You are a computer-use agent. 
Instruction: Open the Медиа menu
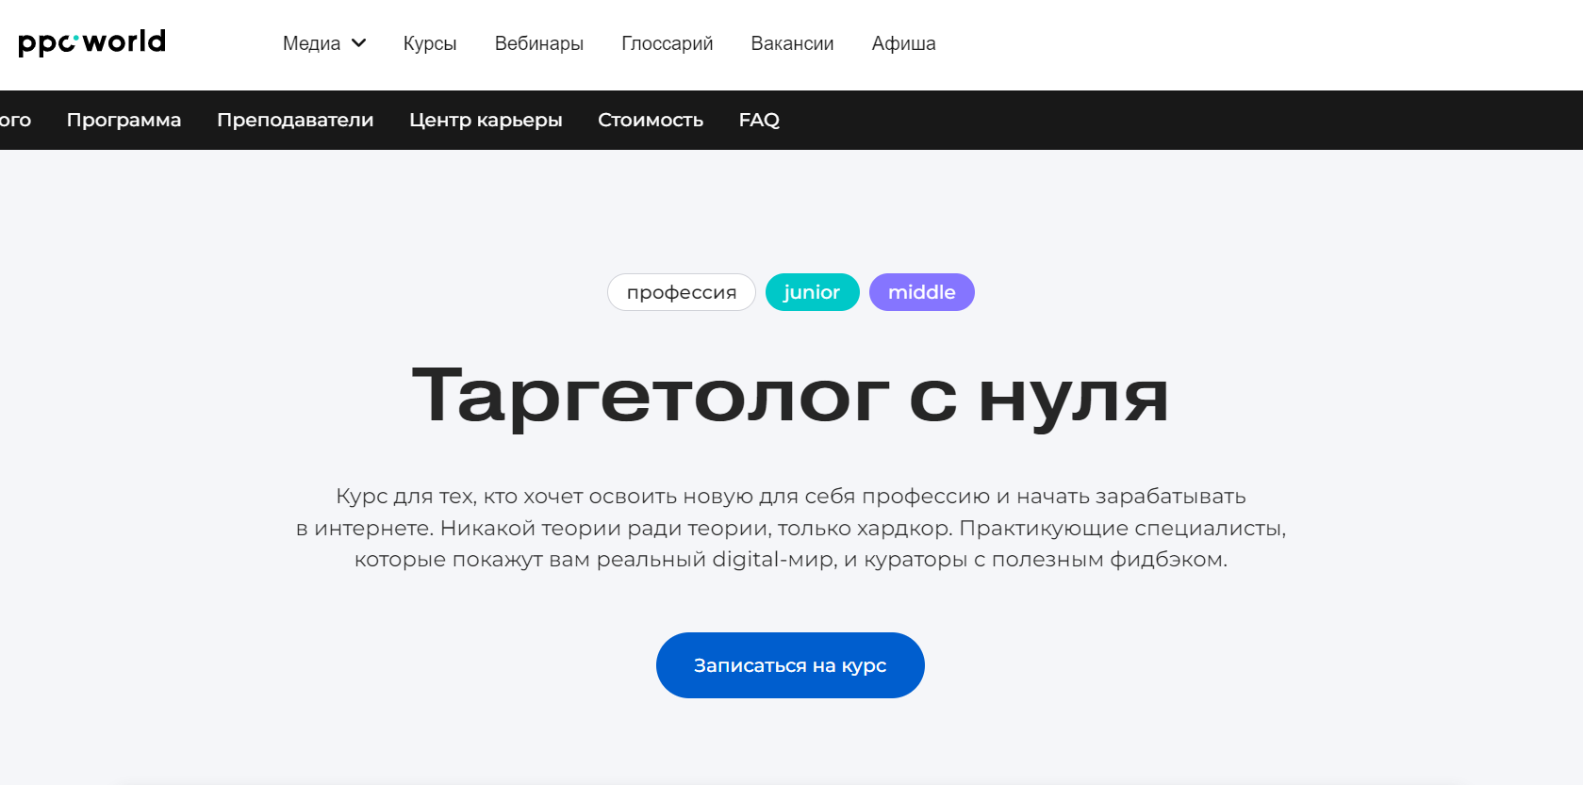[x=311, y=43]
